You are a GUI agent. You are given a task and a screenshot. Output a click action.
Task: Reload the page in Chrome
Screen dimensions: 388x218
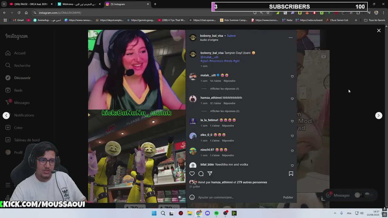(19, 13)
